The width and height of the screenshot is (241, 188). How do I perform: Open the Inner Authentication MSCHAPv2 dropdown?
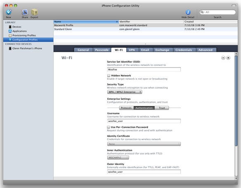118,157
